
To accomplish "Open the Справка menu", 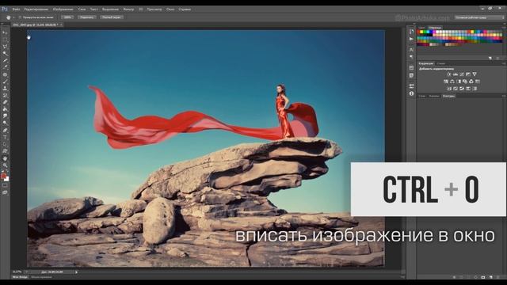I will click(185, 9).
